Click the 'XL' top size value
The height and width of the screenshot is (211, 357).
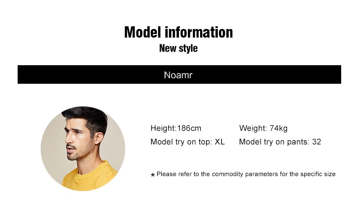[x=220, y=142]
